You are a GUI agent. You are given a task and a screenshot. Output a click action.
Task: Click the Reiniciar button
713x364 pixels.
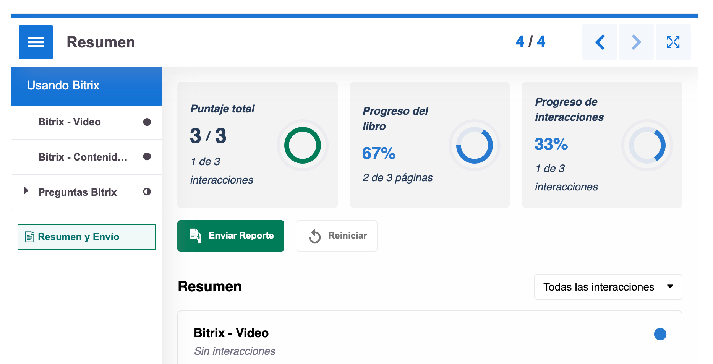(x=337, y=236)
